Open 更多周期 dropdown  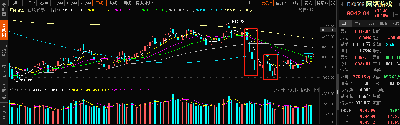tap(145, 3)
